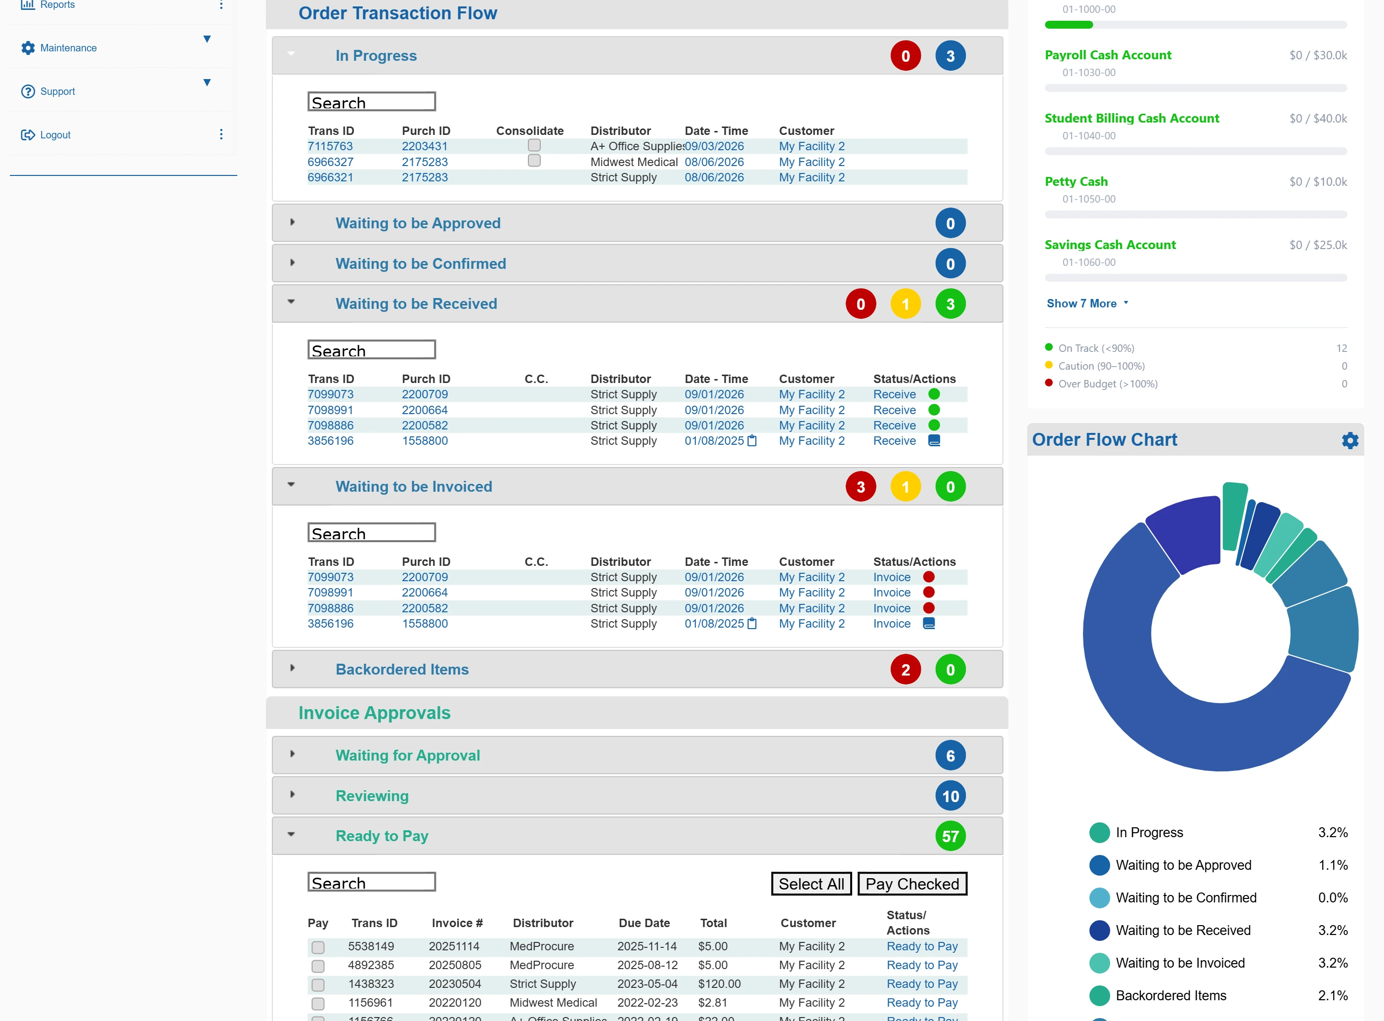This screenshot has width=1384, height=1021.
Task: Click green 57 badge on Ready to Pay
Action: [950, 836]
